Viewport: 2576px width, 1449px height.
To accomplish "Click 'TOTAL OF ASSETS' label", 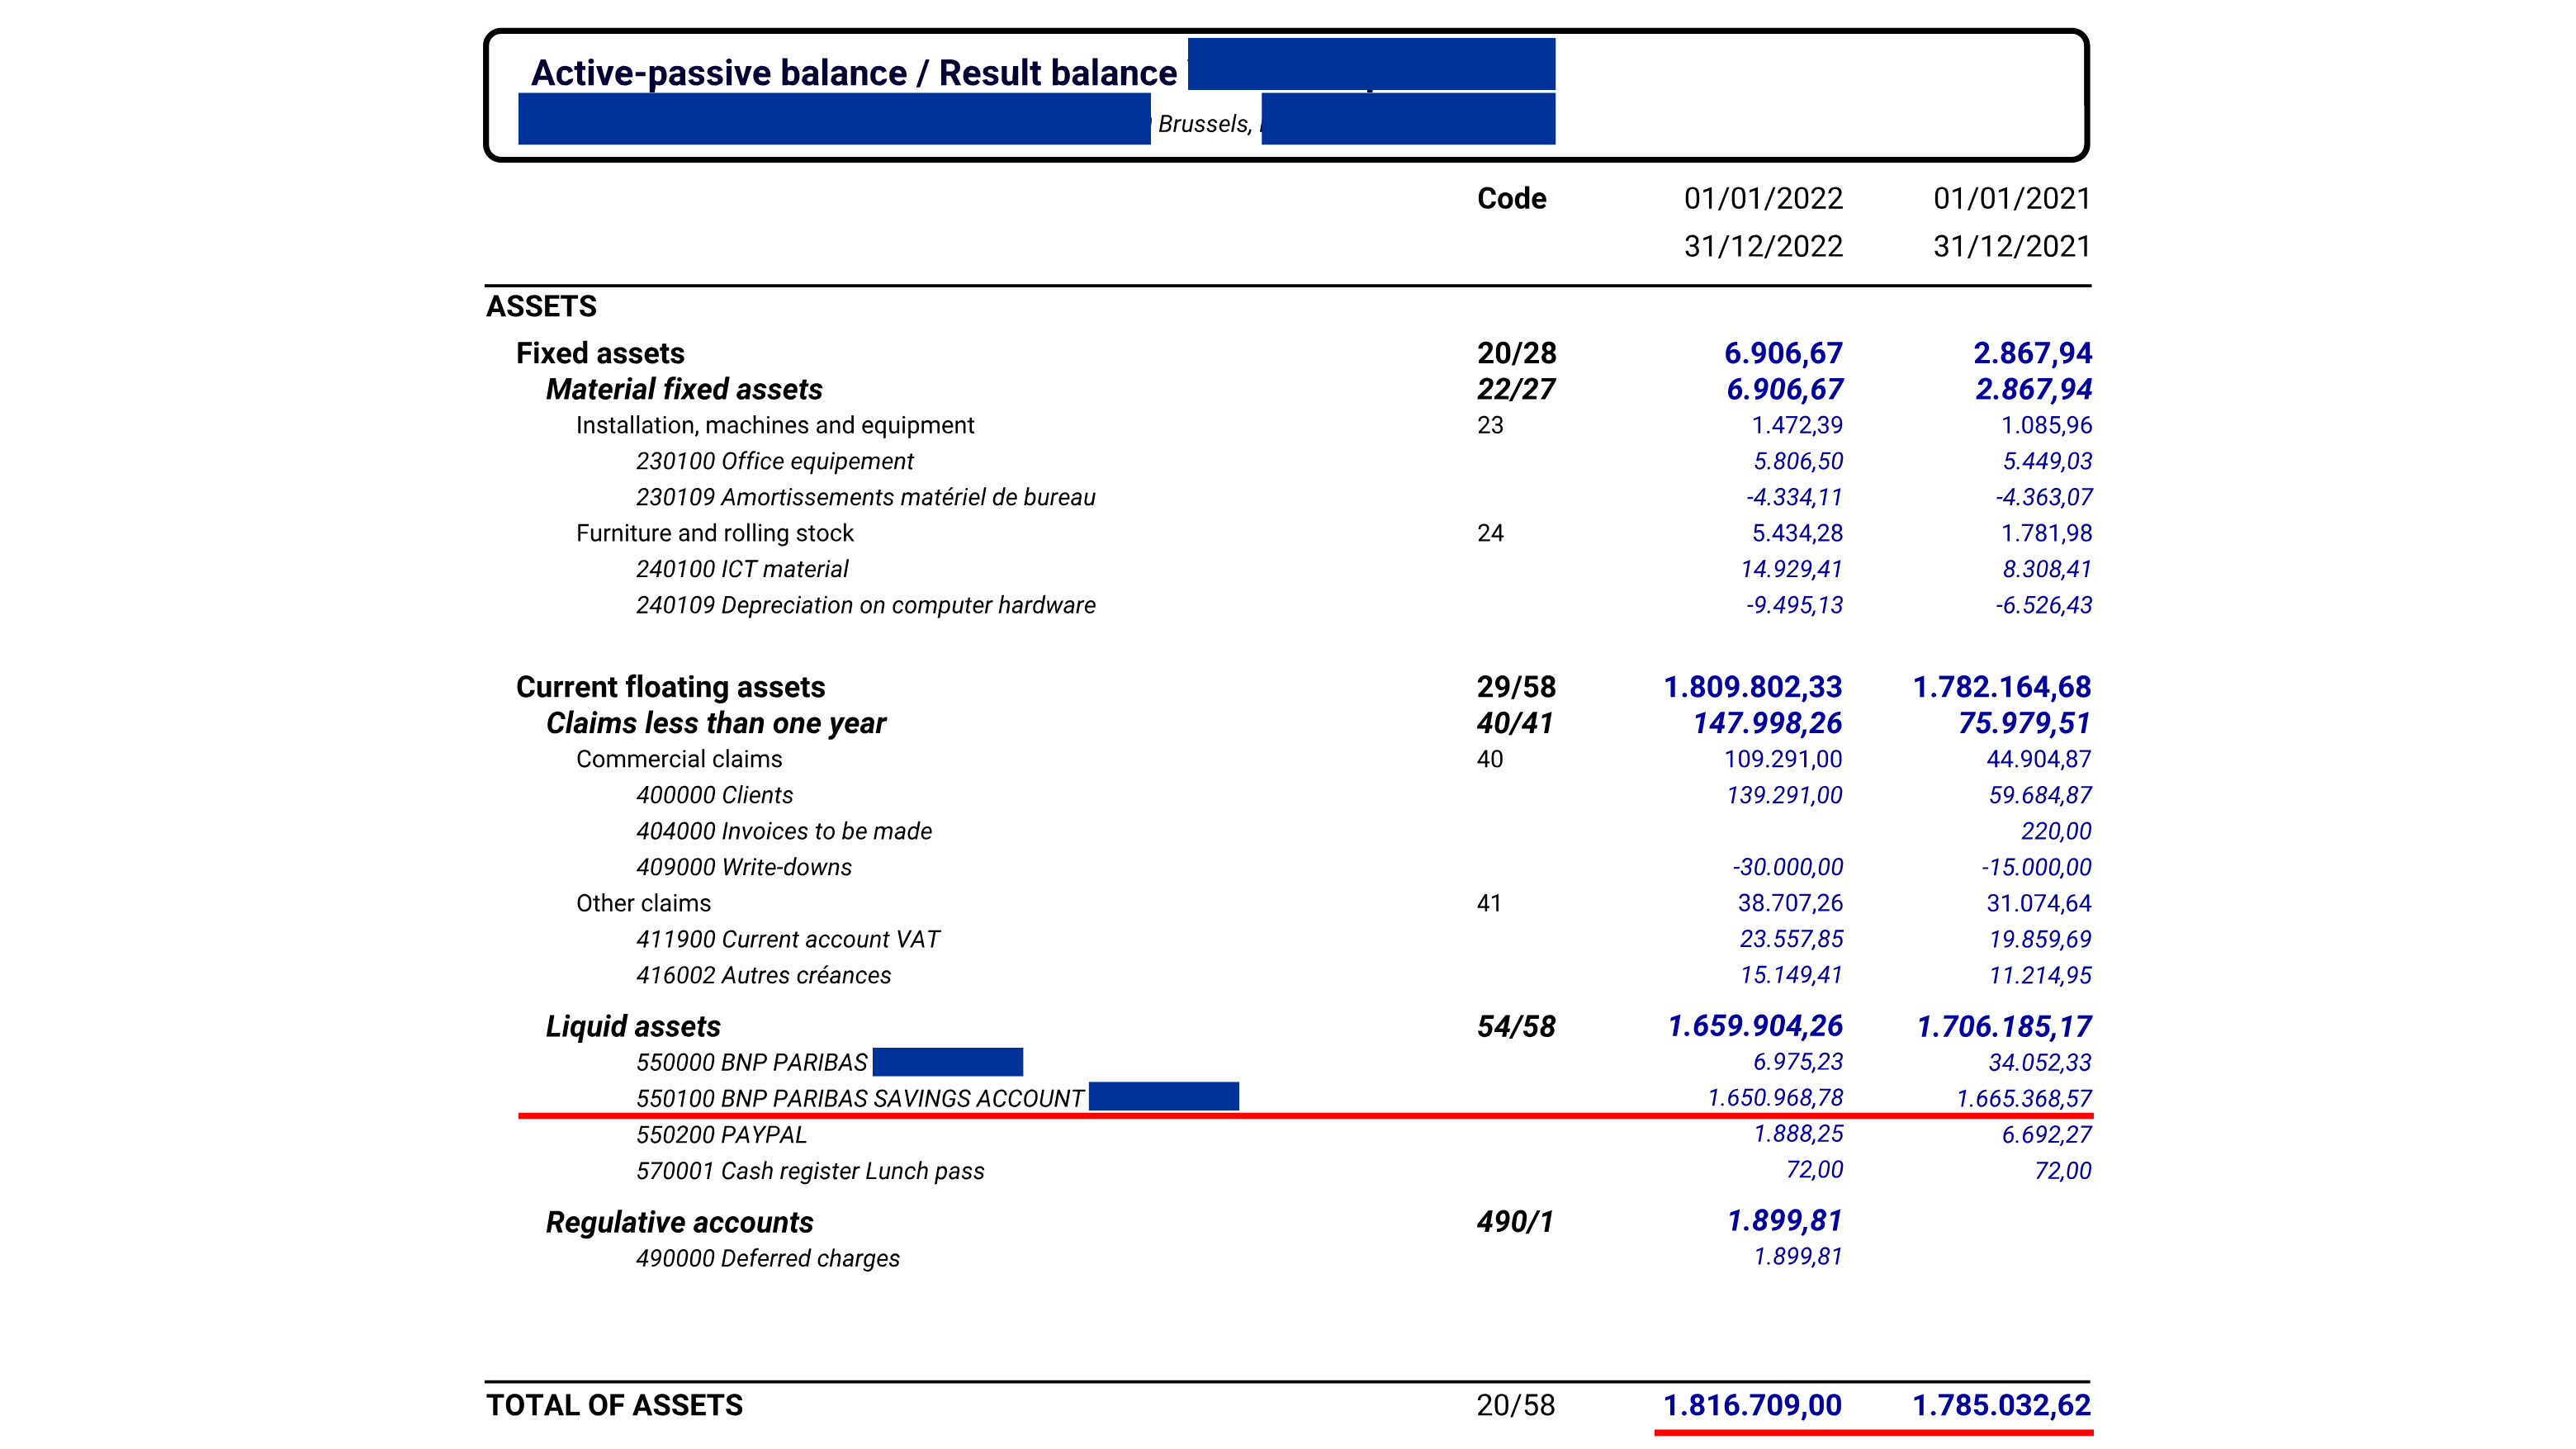I will tap(615, 1405).
